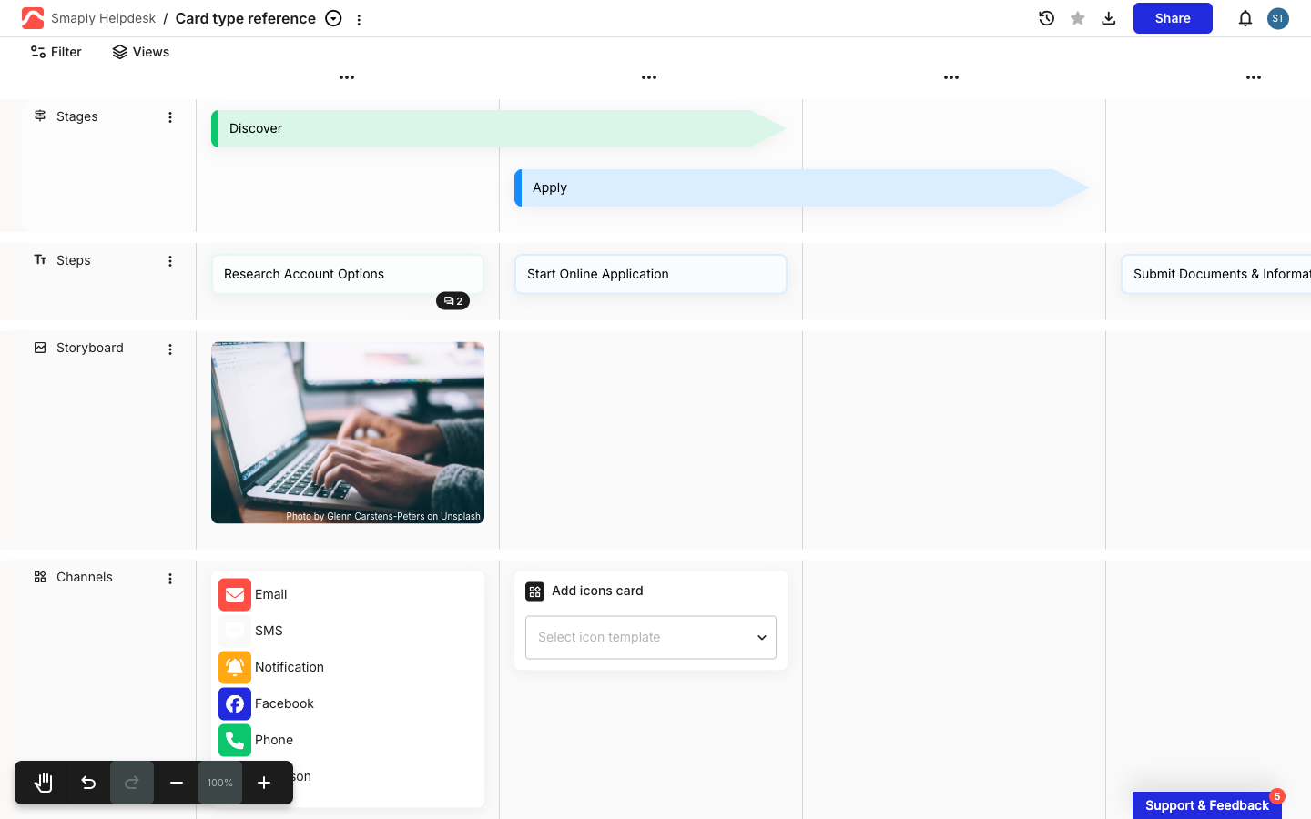Expand the title dropdown next to Card type reference

(334, 18)
